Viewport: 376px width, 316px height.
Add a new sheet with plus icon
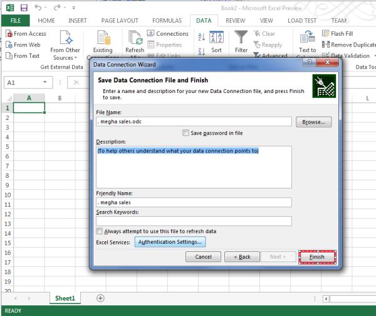pyautogui.click(x=100, y=298)
